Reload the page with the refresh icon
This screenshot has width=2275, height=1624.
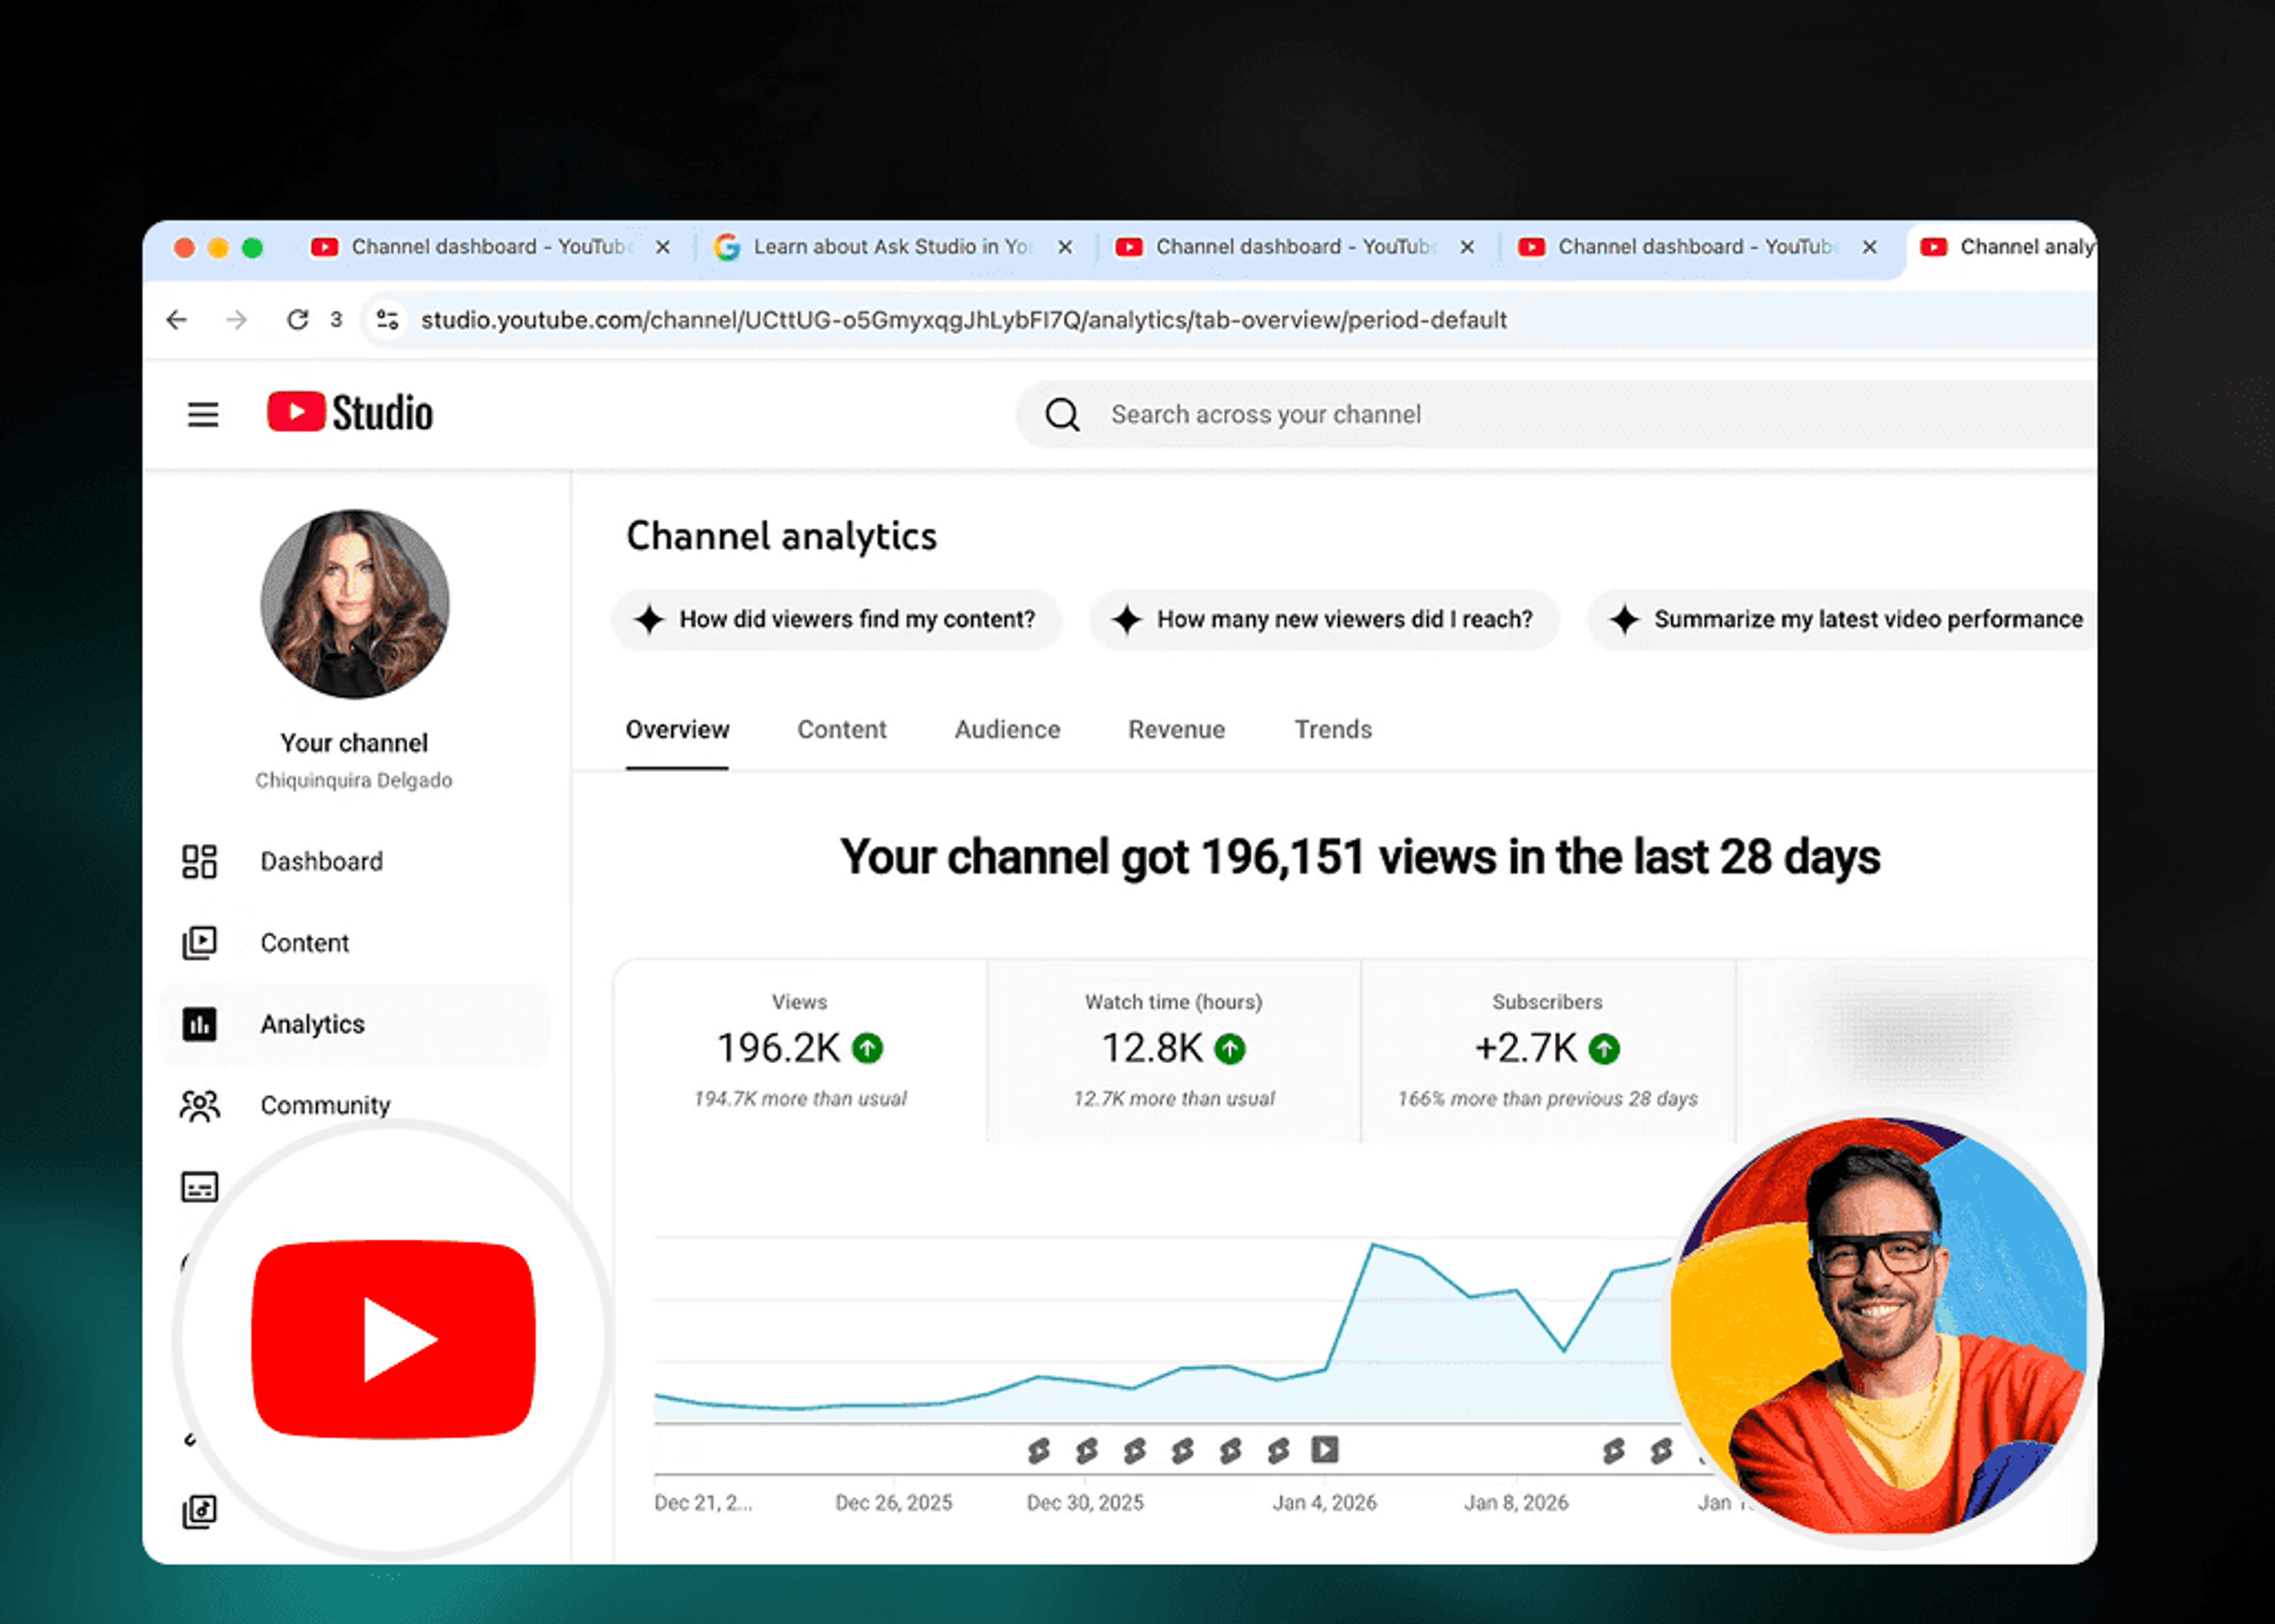(x=297, y=320)
